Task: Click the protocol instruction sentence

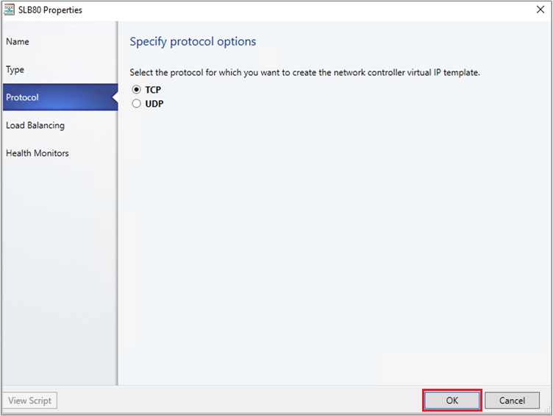Action: tap(304, 73)
